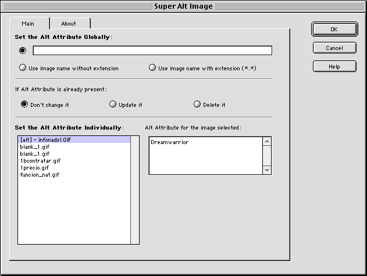Click the alt text box scroll up arrow

click(267, 141)
